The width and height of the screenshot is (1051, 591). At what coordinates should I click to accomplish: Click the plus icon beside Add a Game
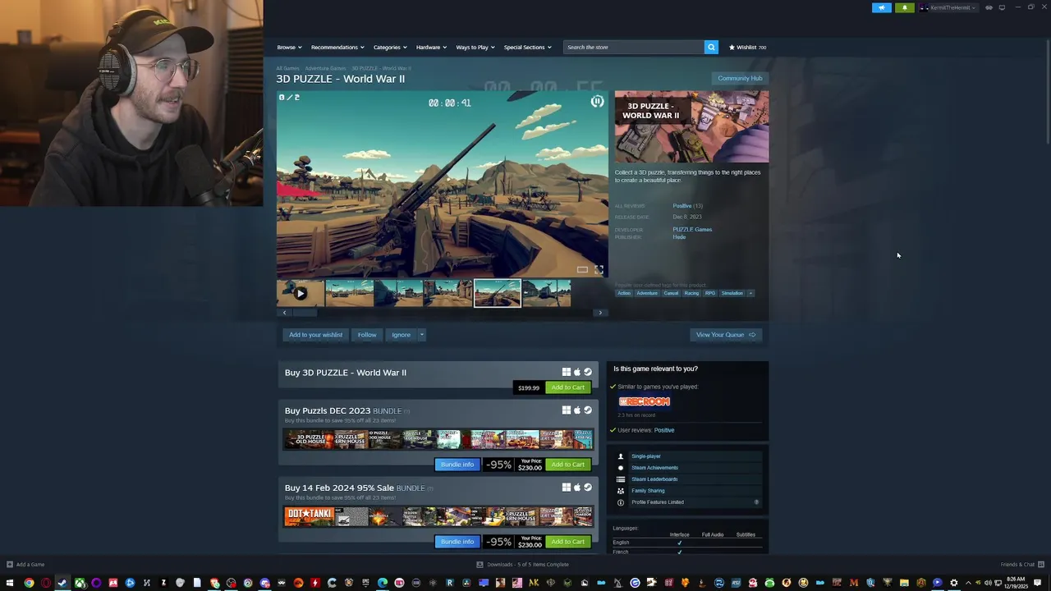pyautogui.click(x=10, y=564)
